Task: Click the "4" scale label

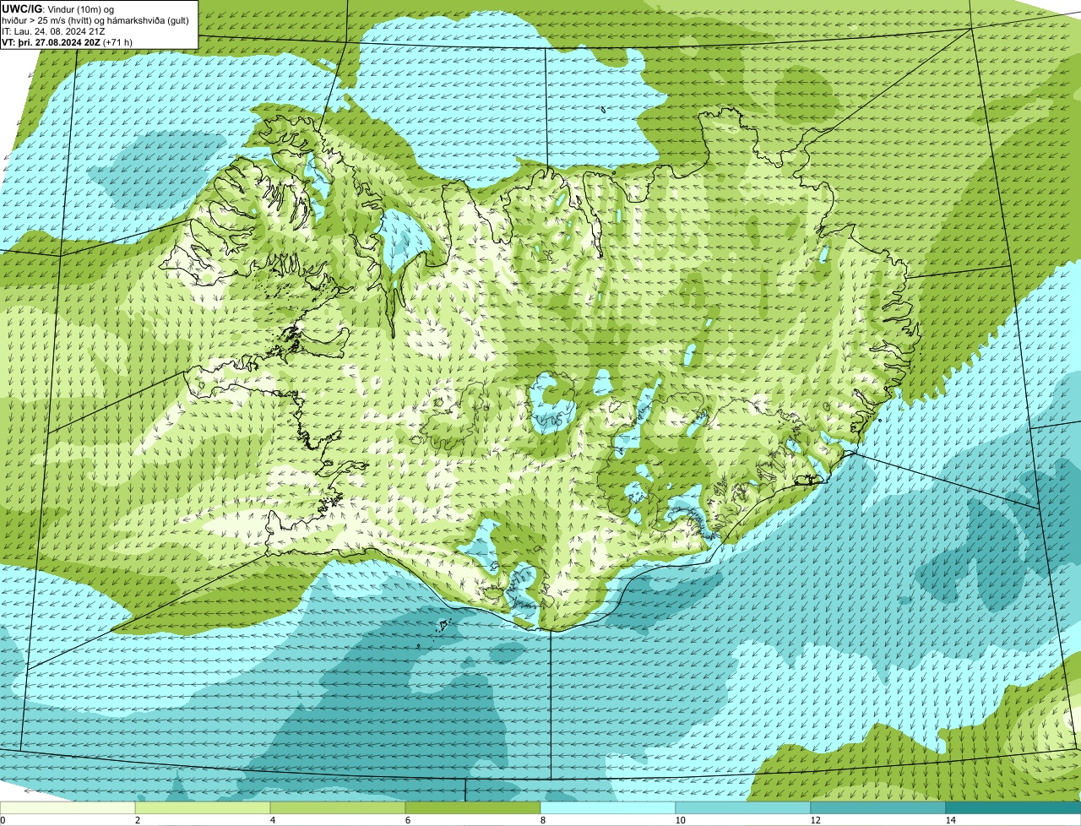Action: point(272,820)
